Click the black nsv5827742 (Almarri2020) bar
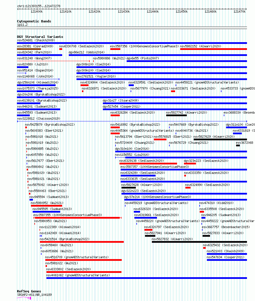Viewport: 255px width, 301px height. (176, 115)
